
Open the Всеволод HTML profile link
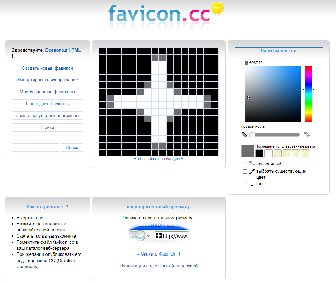pyautogui.click(x=63, y=50)
